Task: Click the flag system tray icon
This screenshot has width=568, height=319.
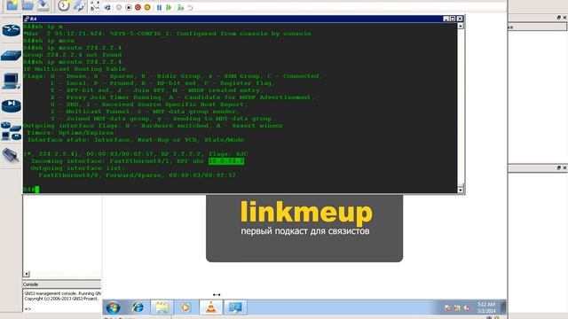Action: tap(457, 308)
